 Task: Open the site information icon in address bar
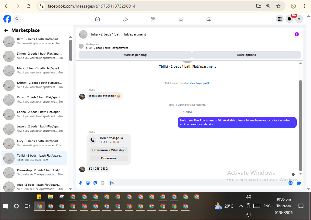point(42,6)
